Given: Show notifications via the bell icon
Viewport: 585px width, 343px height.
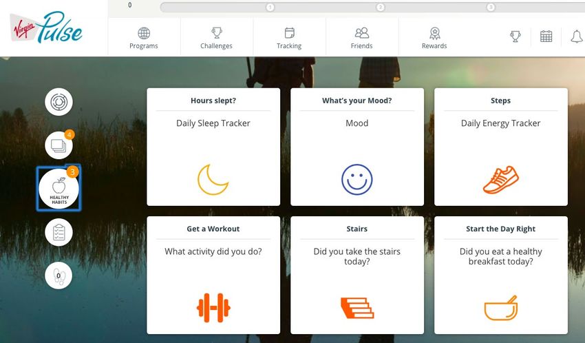Looking at the screenshot, I should coord(577,37).
